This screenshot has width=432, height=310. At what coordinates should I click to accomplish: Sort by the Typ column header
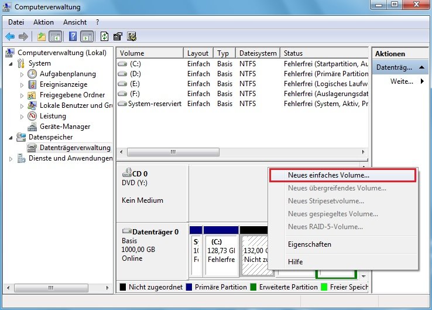tap(225, 53)
